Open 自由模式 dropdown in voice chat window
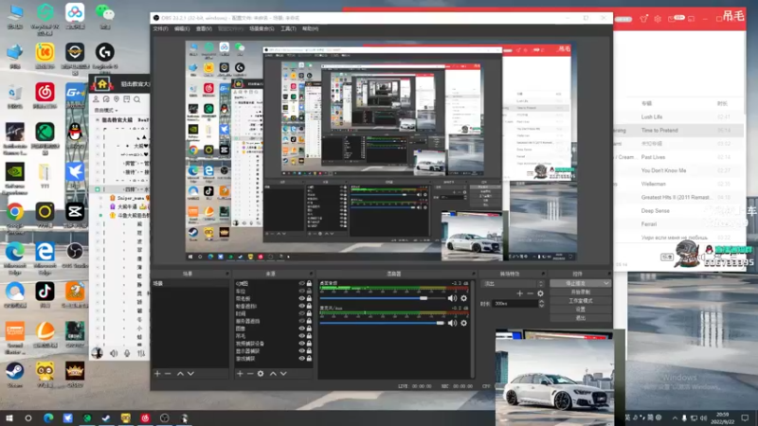758x426 pixels. pyautogui.click(x=105, y=110)
